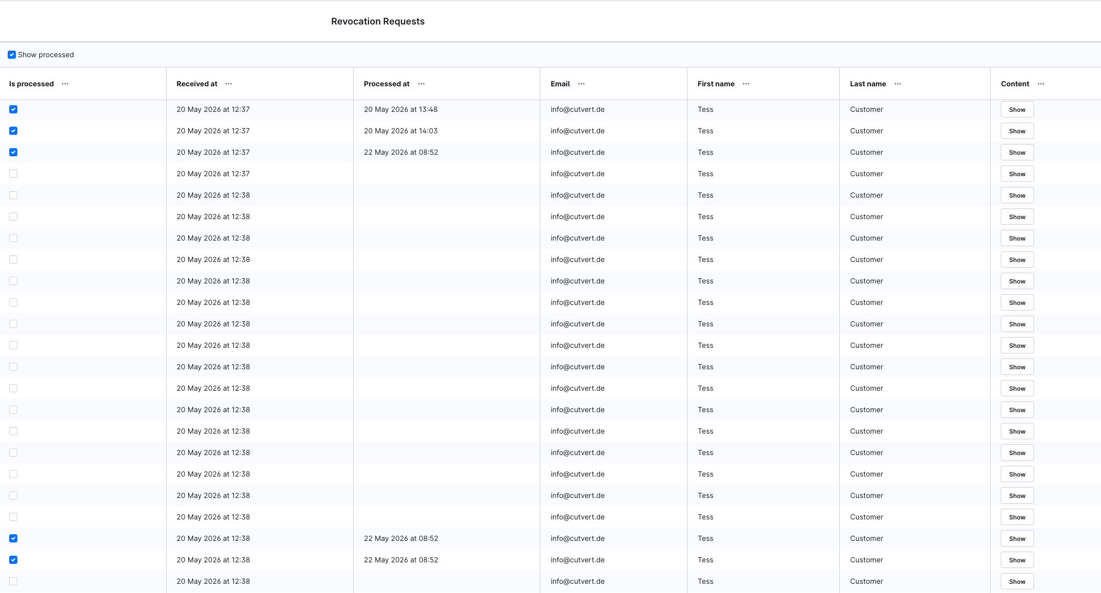Sort by the Received at column header
Screen dimensions: 1101x593
point(197,84)
